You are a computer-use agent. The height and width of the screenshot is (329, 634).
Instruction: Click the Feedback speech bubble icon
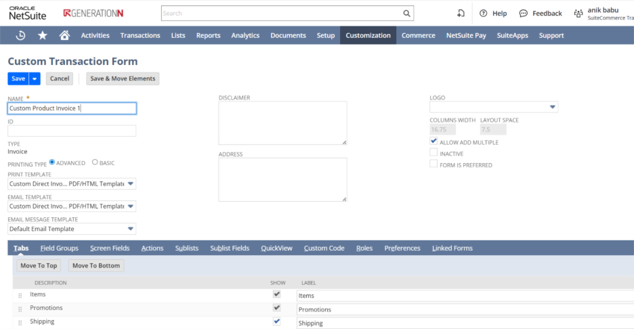(x=523, y=13)
